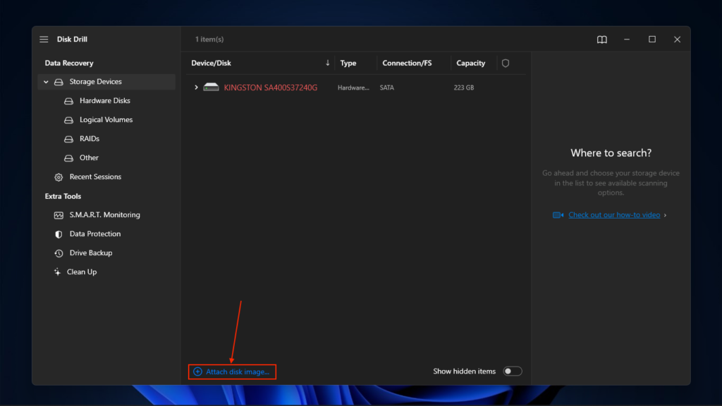Click the Recent Sessions gear icon
The image size is (722, 406).
pyautogui.click(x=58, y=176)
